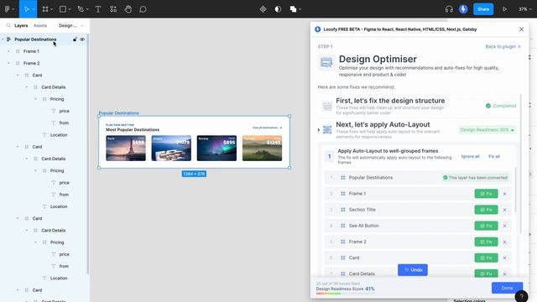This screenshot has height=302, width=537.
Task: Open the Frame tool options dropdown
Action: pos(51,9)
